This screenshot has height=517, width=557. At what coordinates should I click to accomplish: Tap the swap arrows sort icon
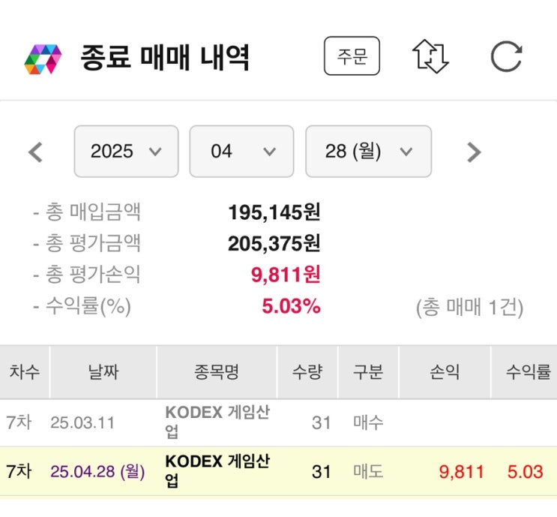click(x=430, y=57)
